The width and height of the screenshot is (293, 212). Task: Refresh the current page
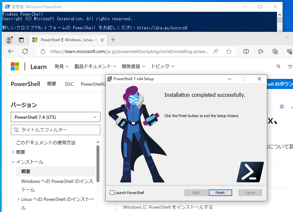click(25, 51)
